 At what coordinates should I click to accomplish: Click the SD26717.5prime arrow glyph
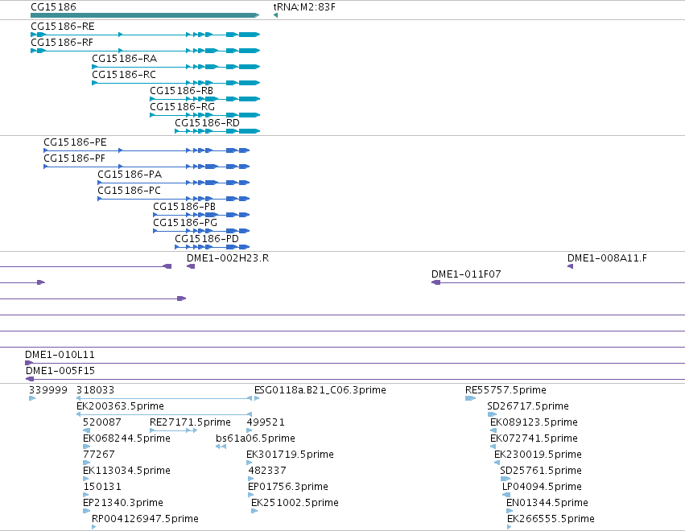(x=493, y=414)
